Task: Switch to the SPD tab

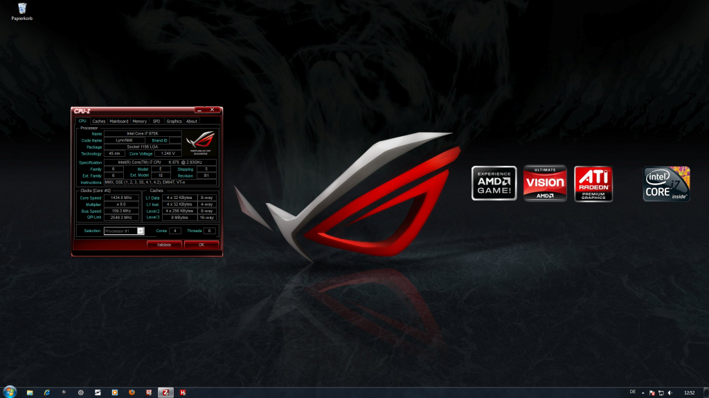Action: click(156, 121)
